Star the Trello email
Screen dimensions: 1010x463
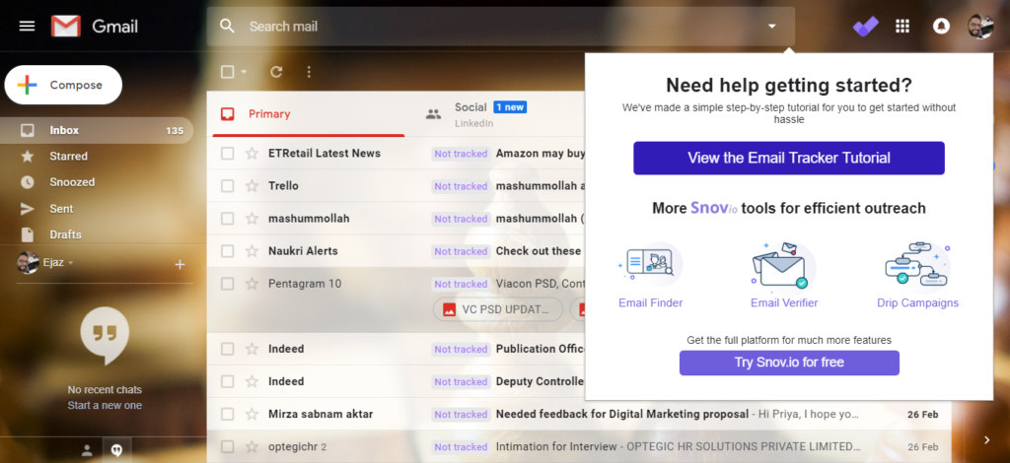coord(252,186)
